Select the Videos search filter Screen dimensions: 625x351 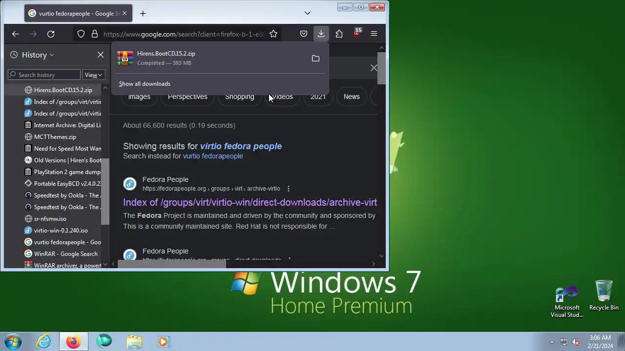tap(281, 97)
